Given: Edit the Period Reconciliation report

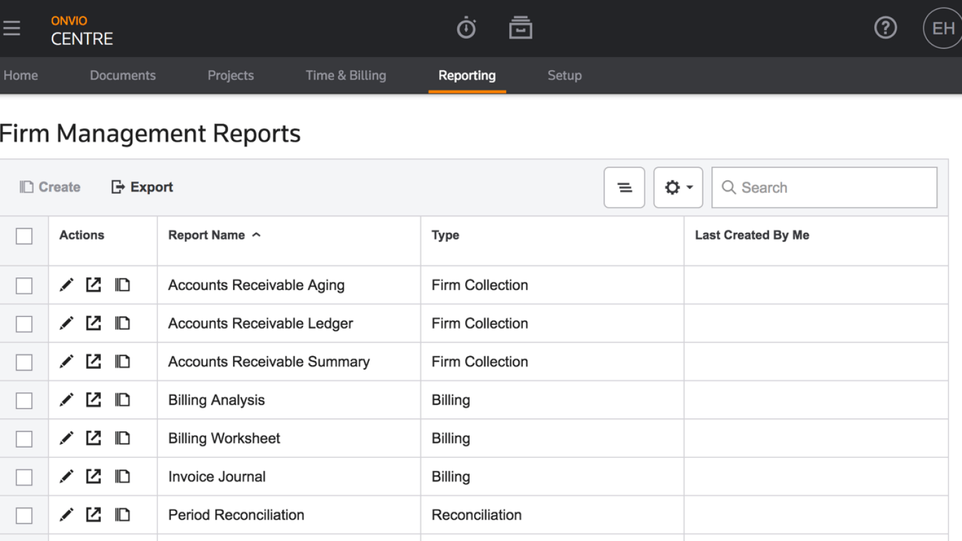Looking at the screenshot, I should point(66,515).
